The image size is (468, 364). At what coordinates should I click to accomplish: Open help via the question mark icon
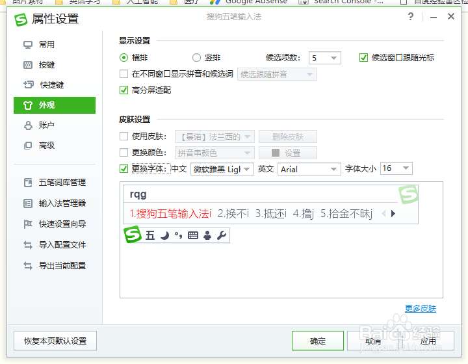(x=411, y=16)
